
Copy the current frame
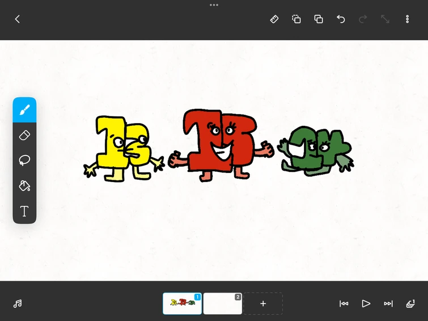click(x=296, y=19)
